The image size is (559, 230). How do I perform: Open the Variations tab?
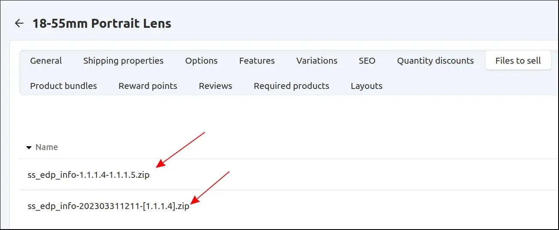pyautogui.click(x=317, y=61)
